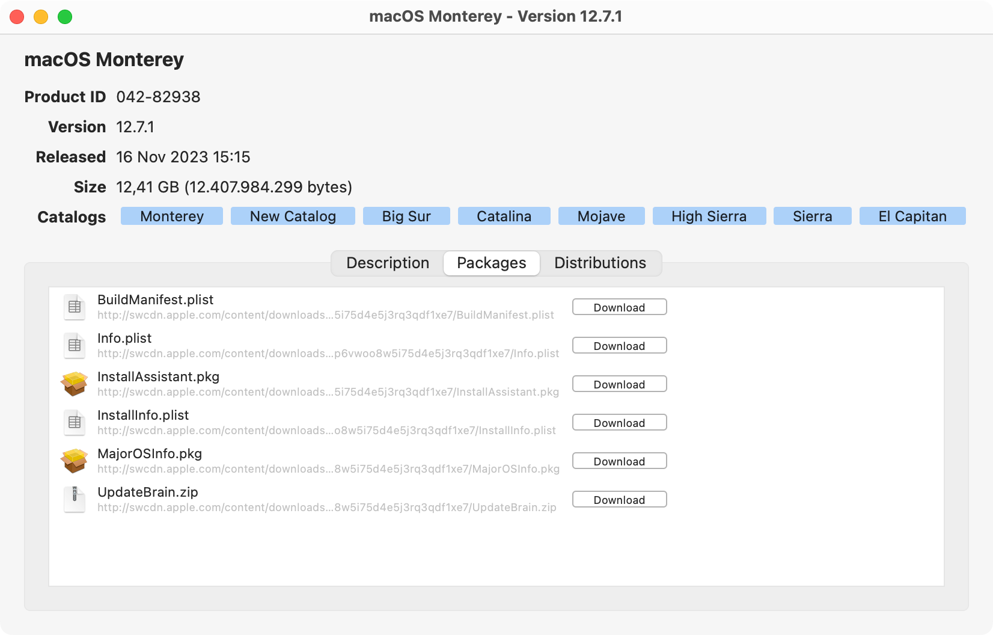Click the Info.plist document icon
The width and height of the screenshot is (993, 635).
click(75, 345)
